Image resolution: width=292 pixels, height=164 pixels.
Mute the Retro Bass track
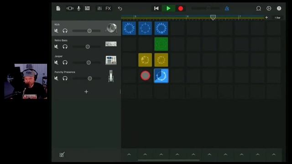56,46
